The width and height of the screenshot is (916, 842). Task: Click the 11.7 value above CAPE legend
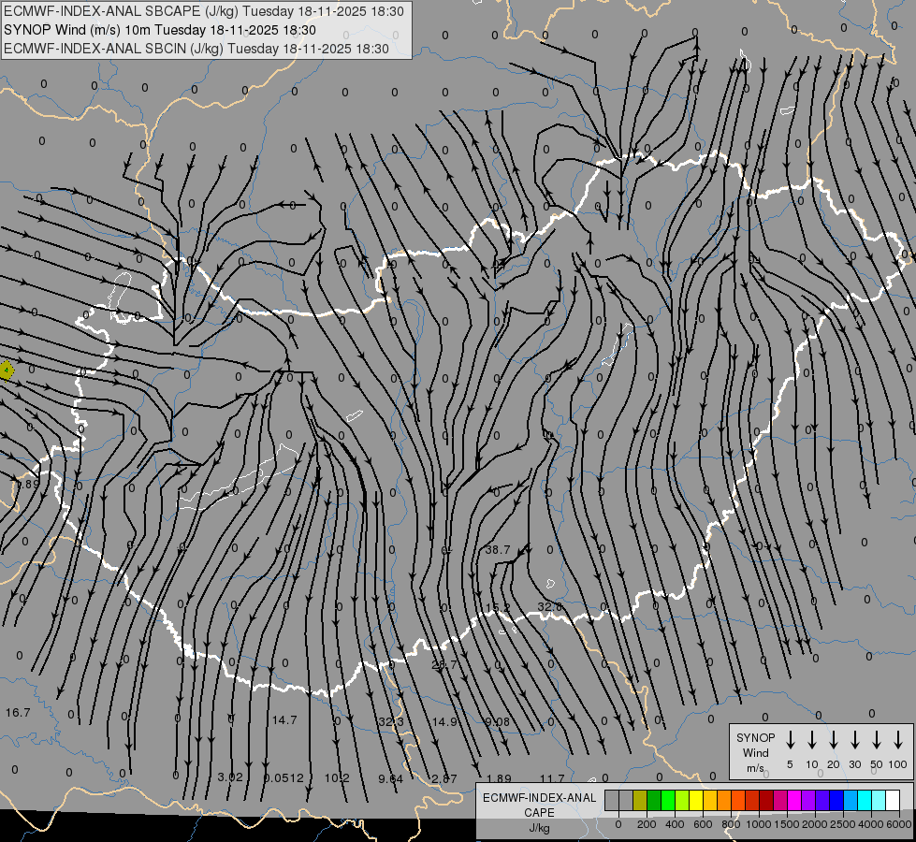(552, 778)
